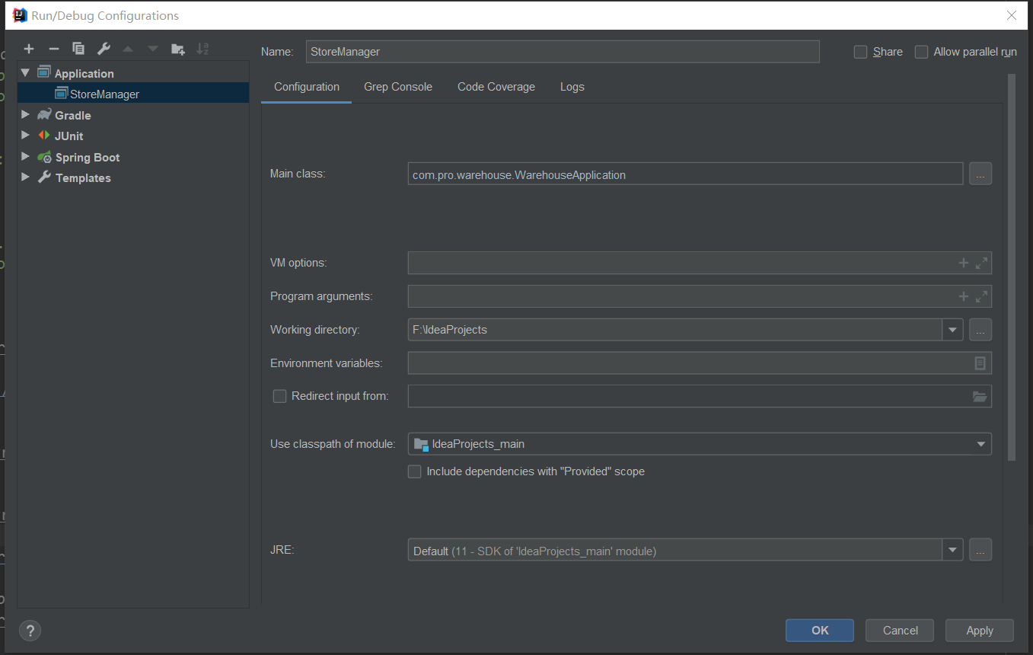Viewport: 1033px width, 655px height.
Task: Open the Working directory dropdown
Action: 952,330
